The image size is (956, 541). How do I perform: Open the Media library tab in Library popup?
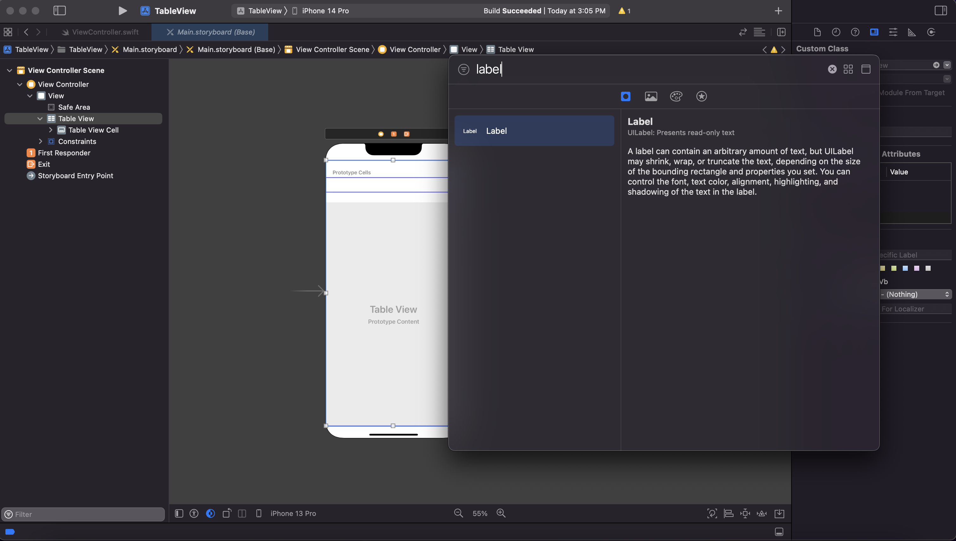point(651,97)
